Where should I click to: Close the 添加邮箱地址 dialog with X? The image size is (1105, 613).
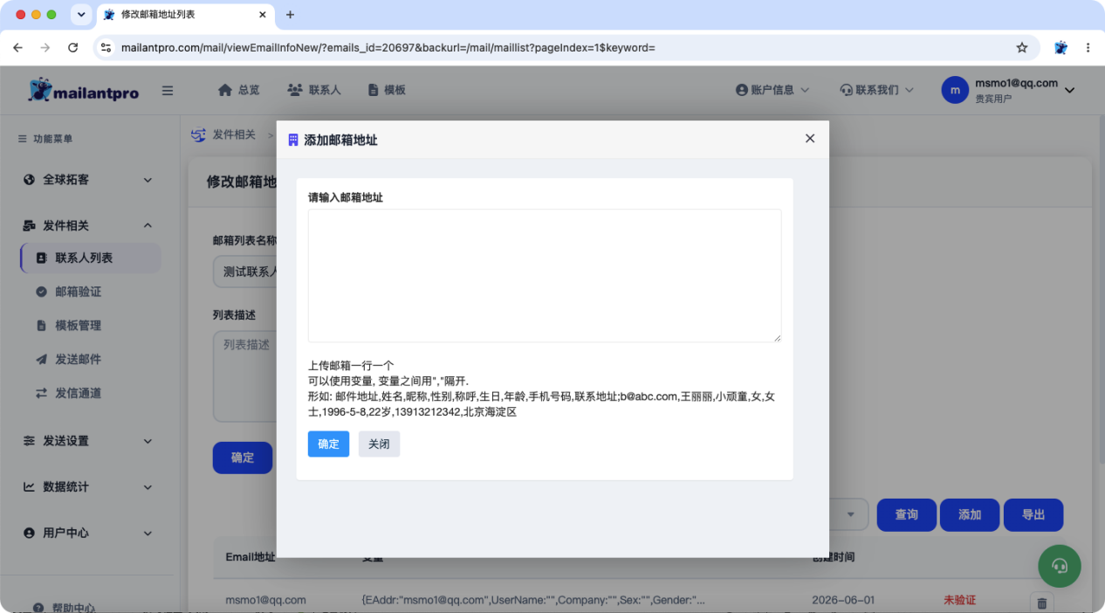[809, 139]
